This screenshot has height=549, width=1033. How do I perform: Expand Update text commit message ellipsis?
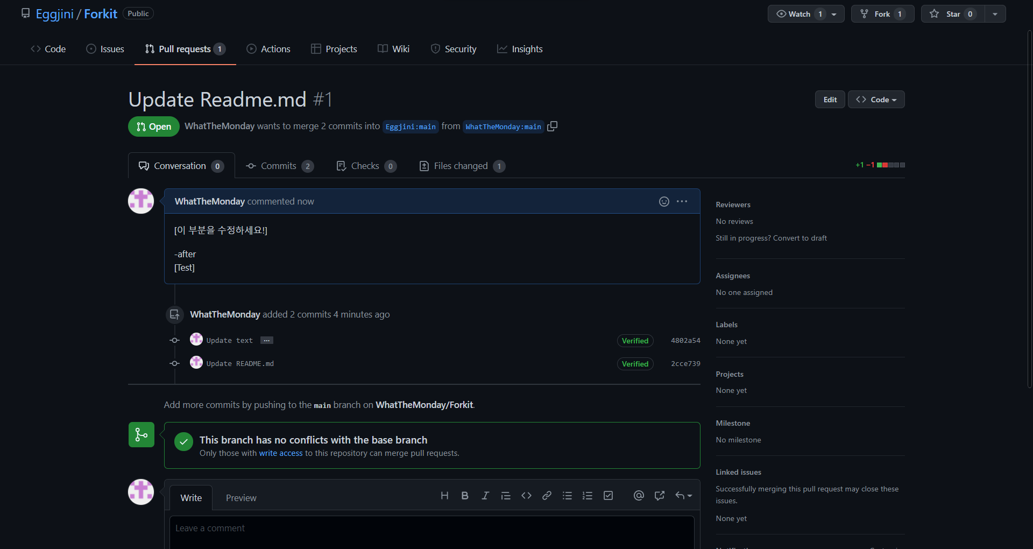click(x=267, y=340)
